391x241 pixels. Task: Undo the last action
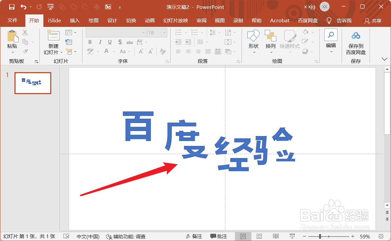tap(23, 7)
